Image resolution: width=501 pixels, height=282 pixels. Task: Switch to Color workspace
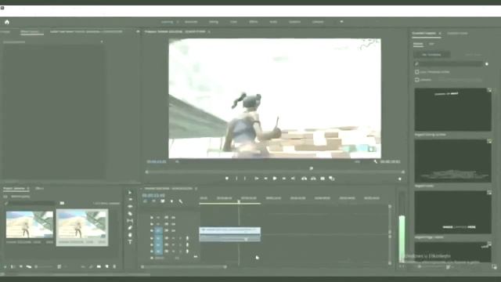click(x=233, y=22)
